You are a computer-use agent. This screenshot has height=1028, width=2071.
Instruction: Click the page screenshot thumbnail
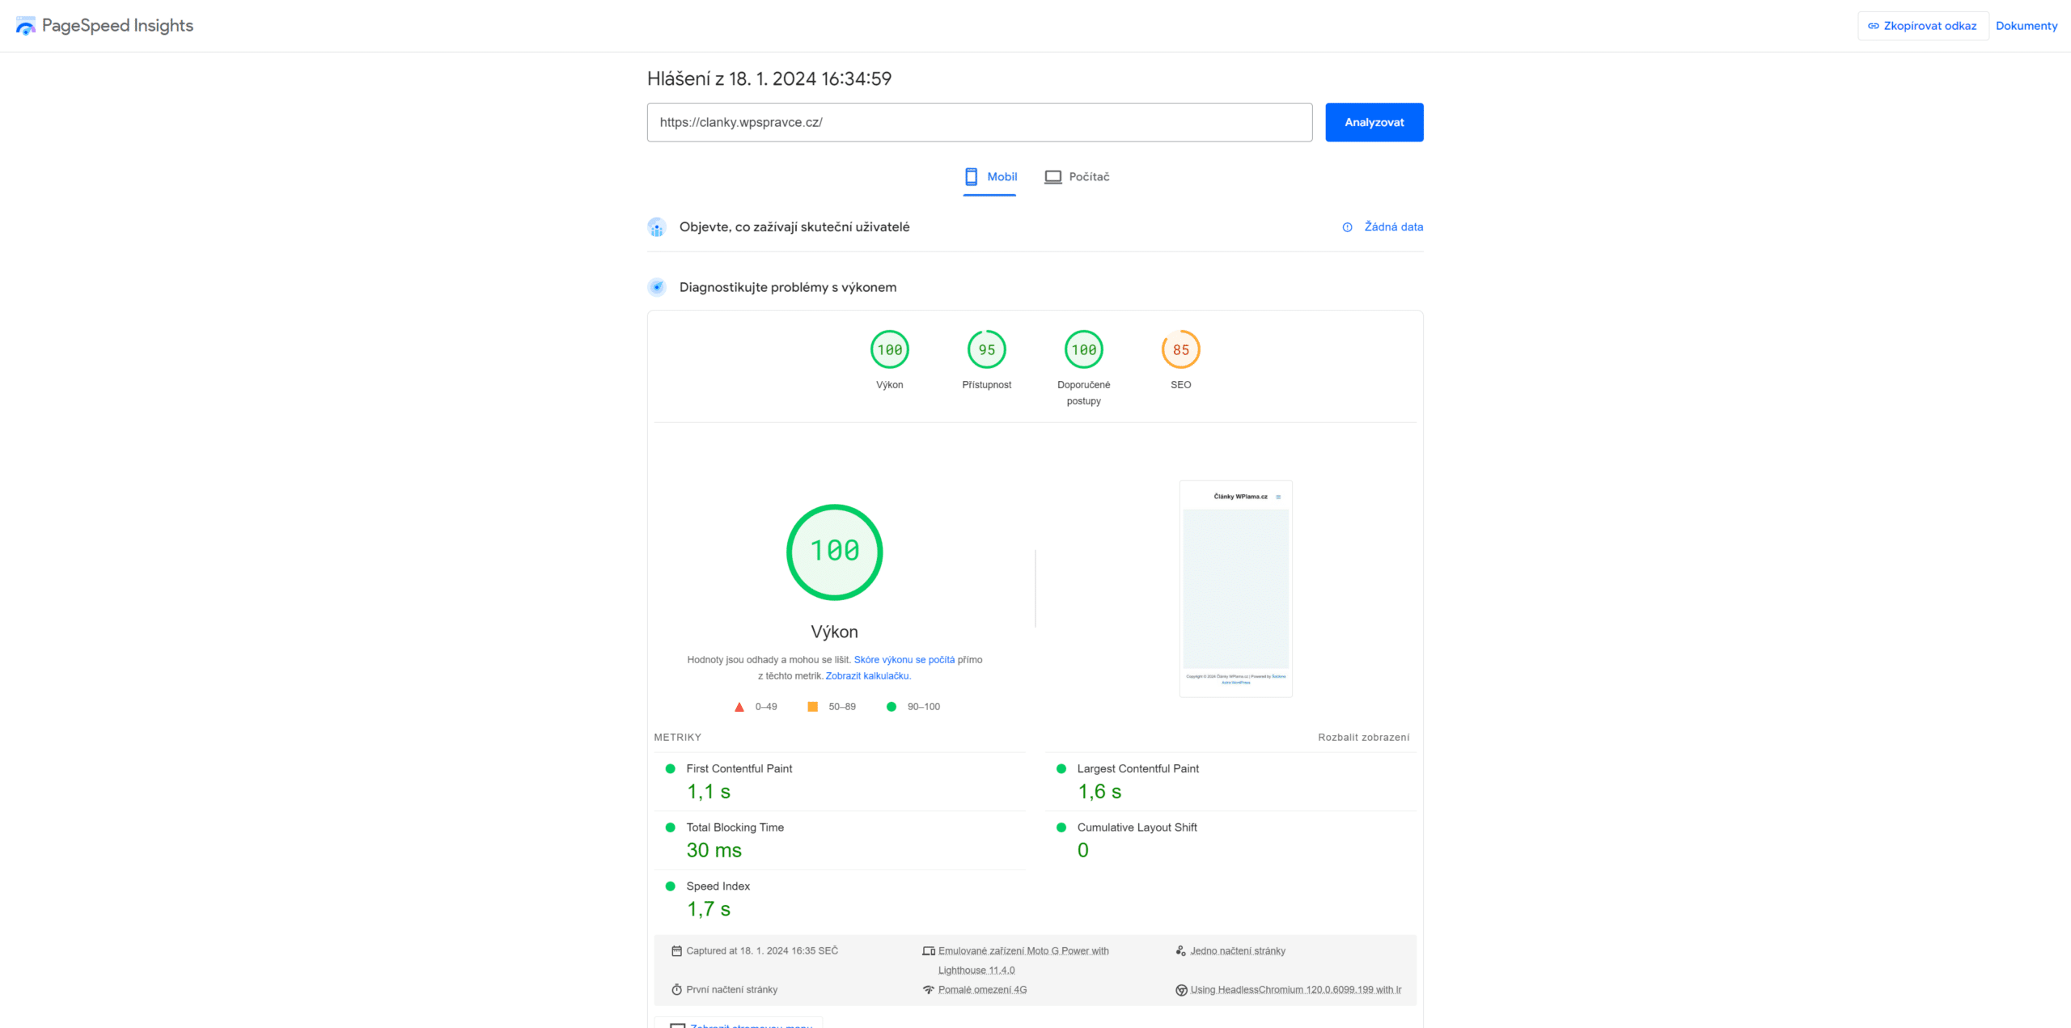(x=1236, y=589)
